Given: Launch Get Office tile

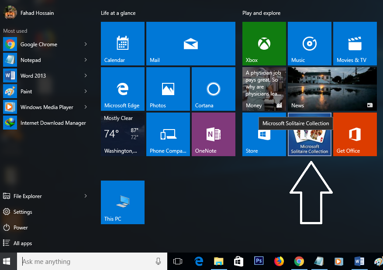Looking at the screenshot, I should point(355,134).
